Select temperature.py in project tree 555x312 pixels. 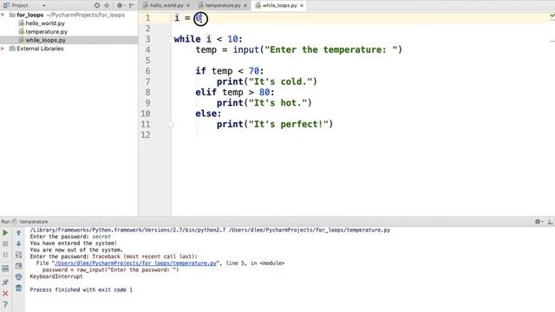[46, 32]
